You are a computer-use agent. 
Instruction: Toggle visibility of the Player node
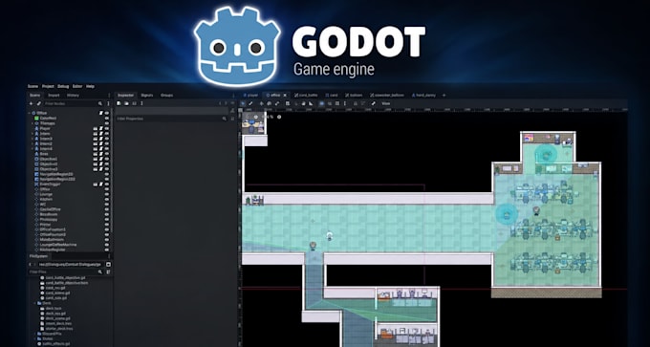[107, 128]
